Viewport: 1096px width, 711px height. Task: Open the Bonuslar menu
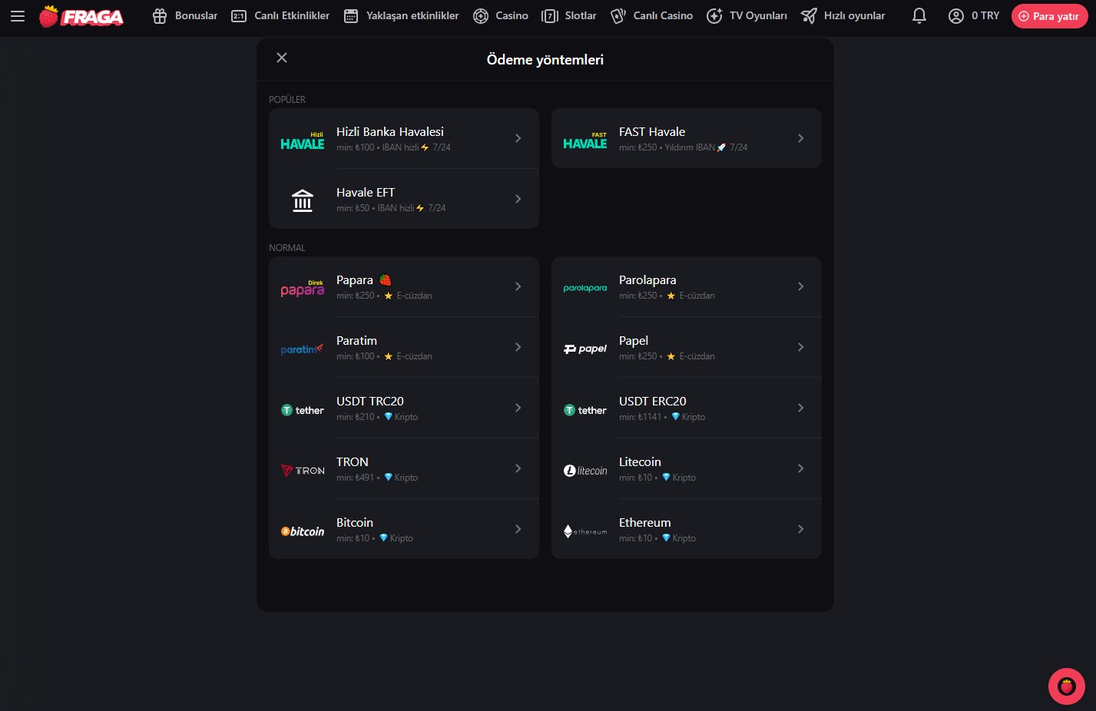(x=185, y=16)
